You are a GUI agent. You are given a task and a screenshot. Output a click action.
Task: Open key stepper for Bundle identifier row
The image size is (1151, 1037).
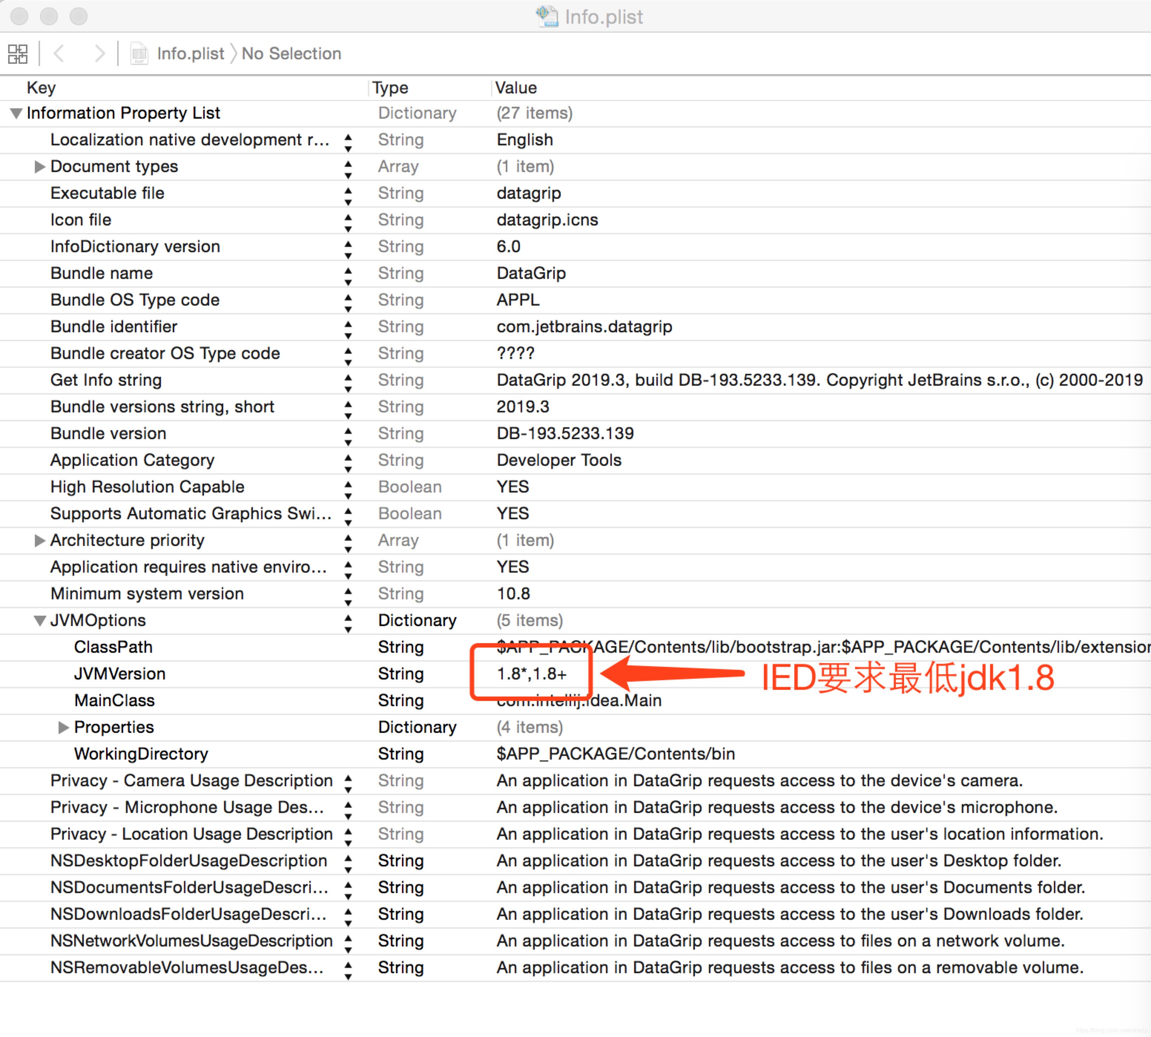coord(348,330)
